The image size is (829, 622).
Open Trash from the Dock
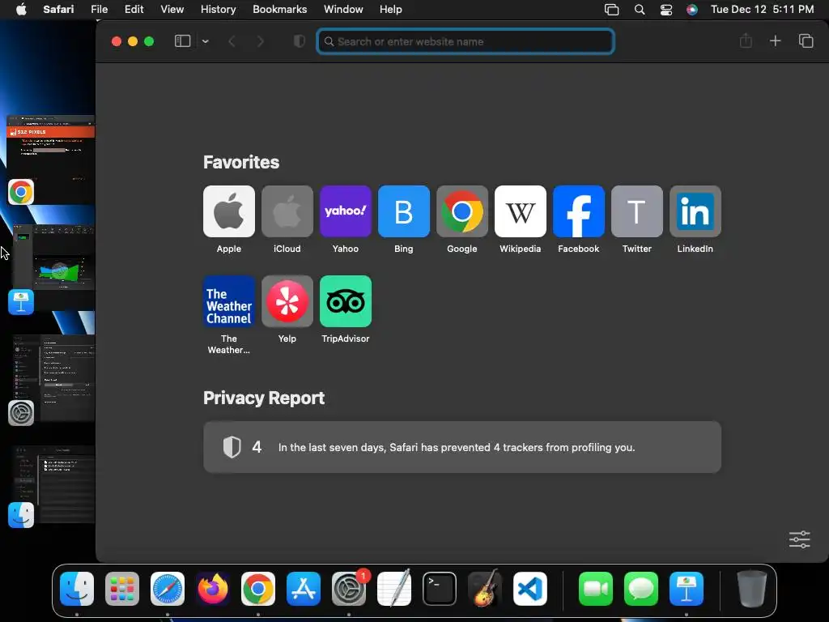point(752,588)
